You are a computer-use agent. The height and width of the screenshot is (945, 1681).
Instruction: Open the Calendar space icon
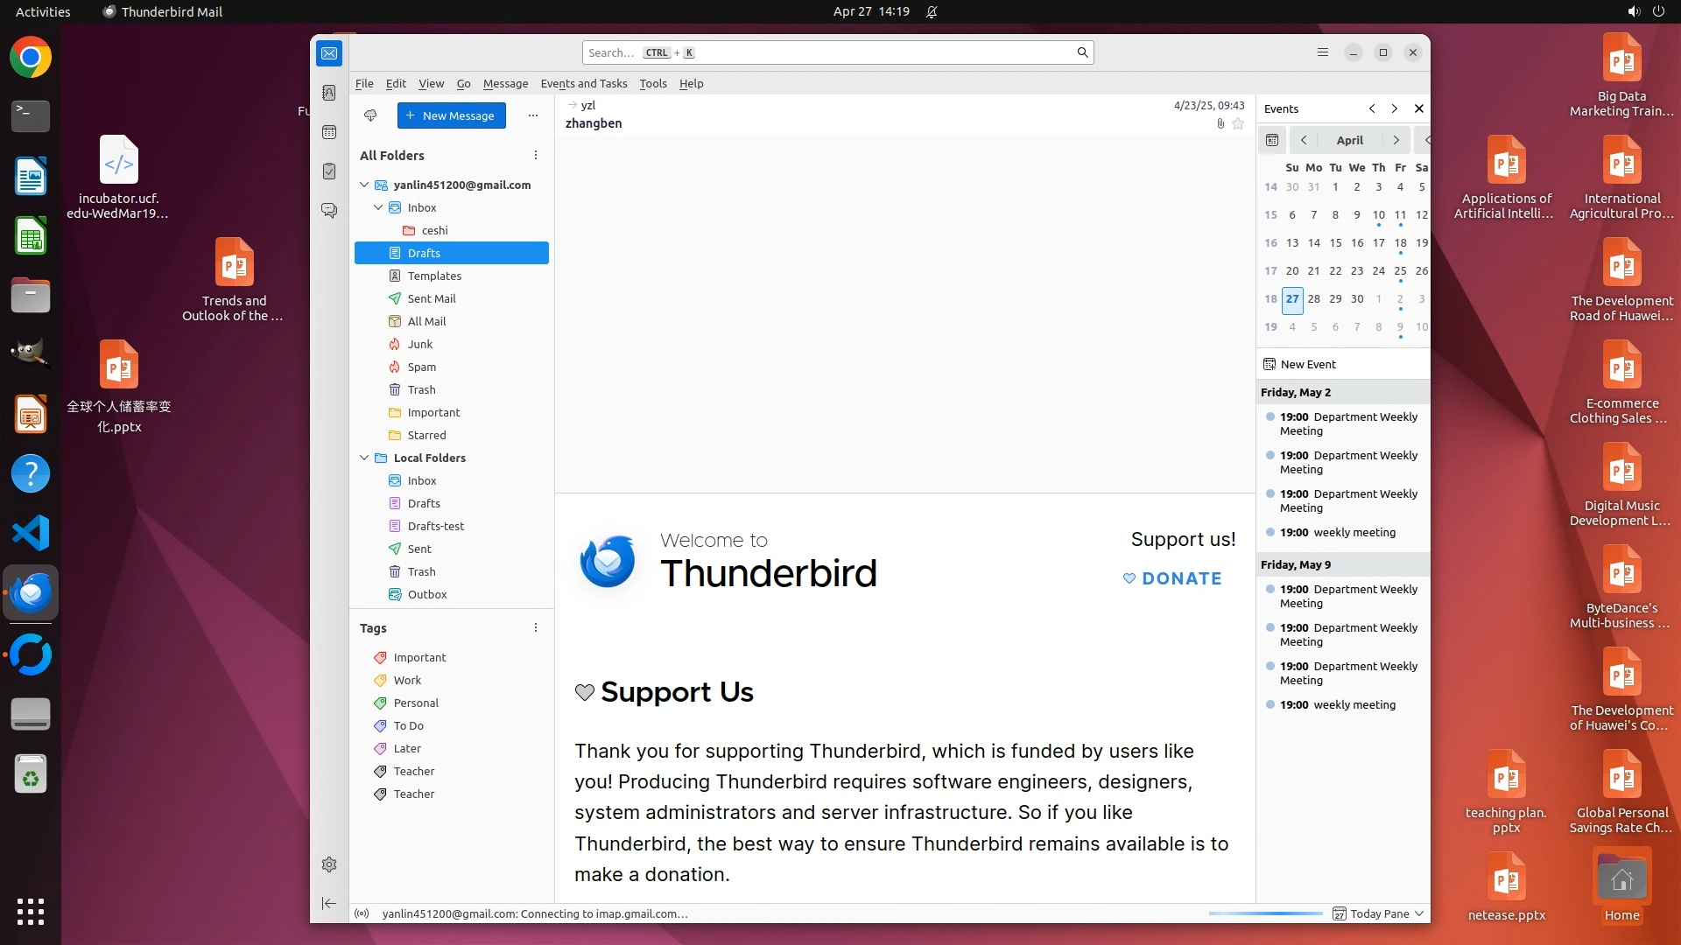329,132
